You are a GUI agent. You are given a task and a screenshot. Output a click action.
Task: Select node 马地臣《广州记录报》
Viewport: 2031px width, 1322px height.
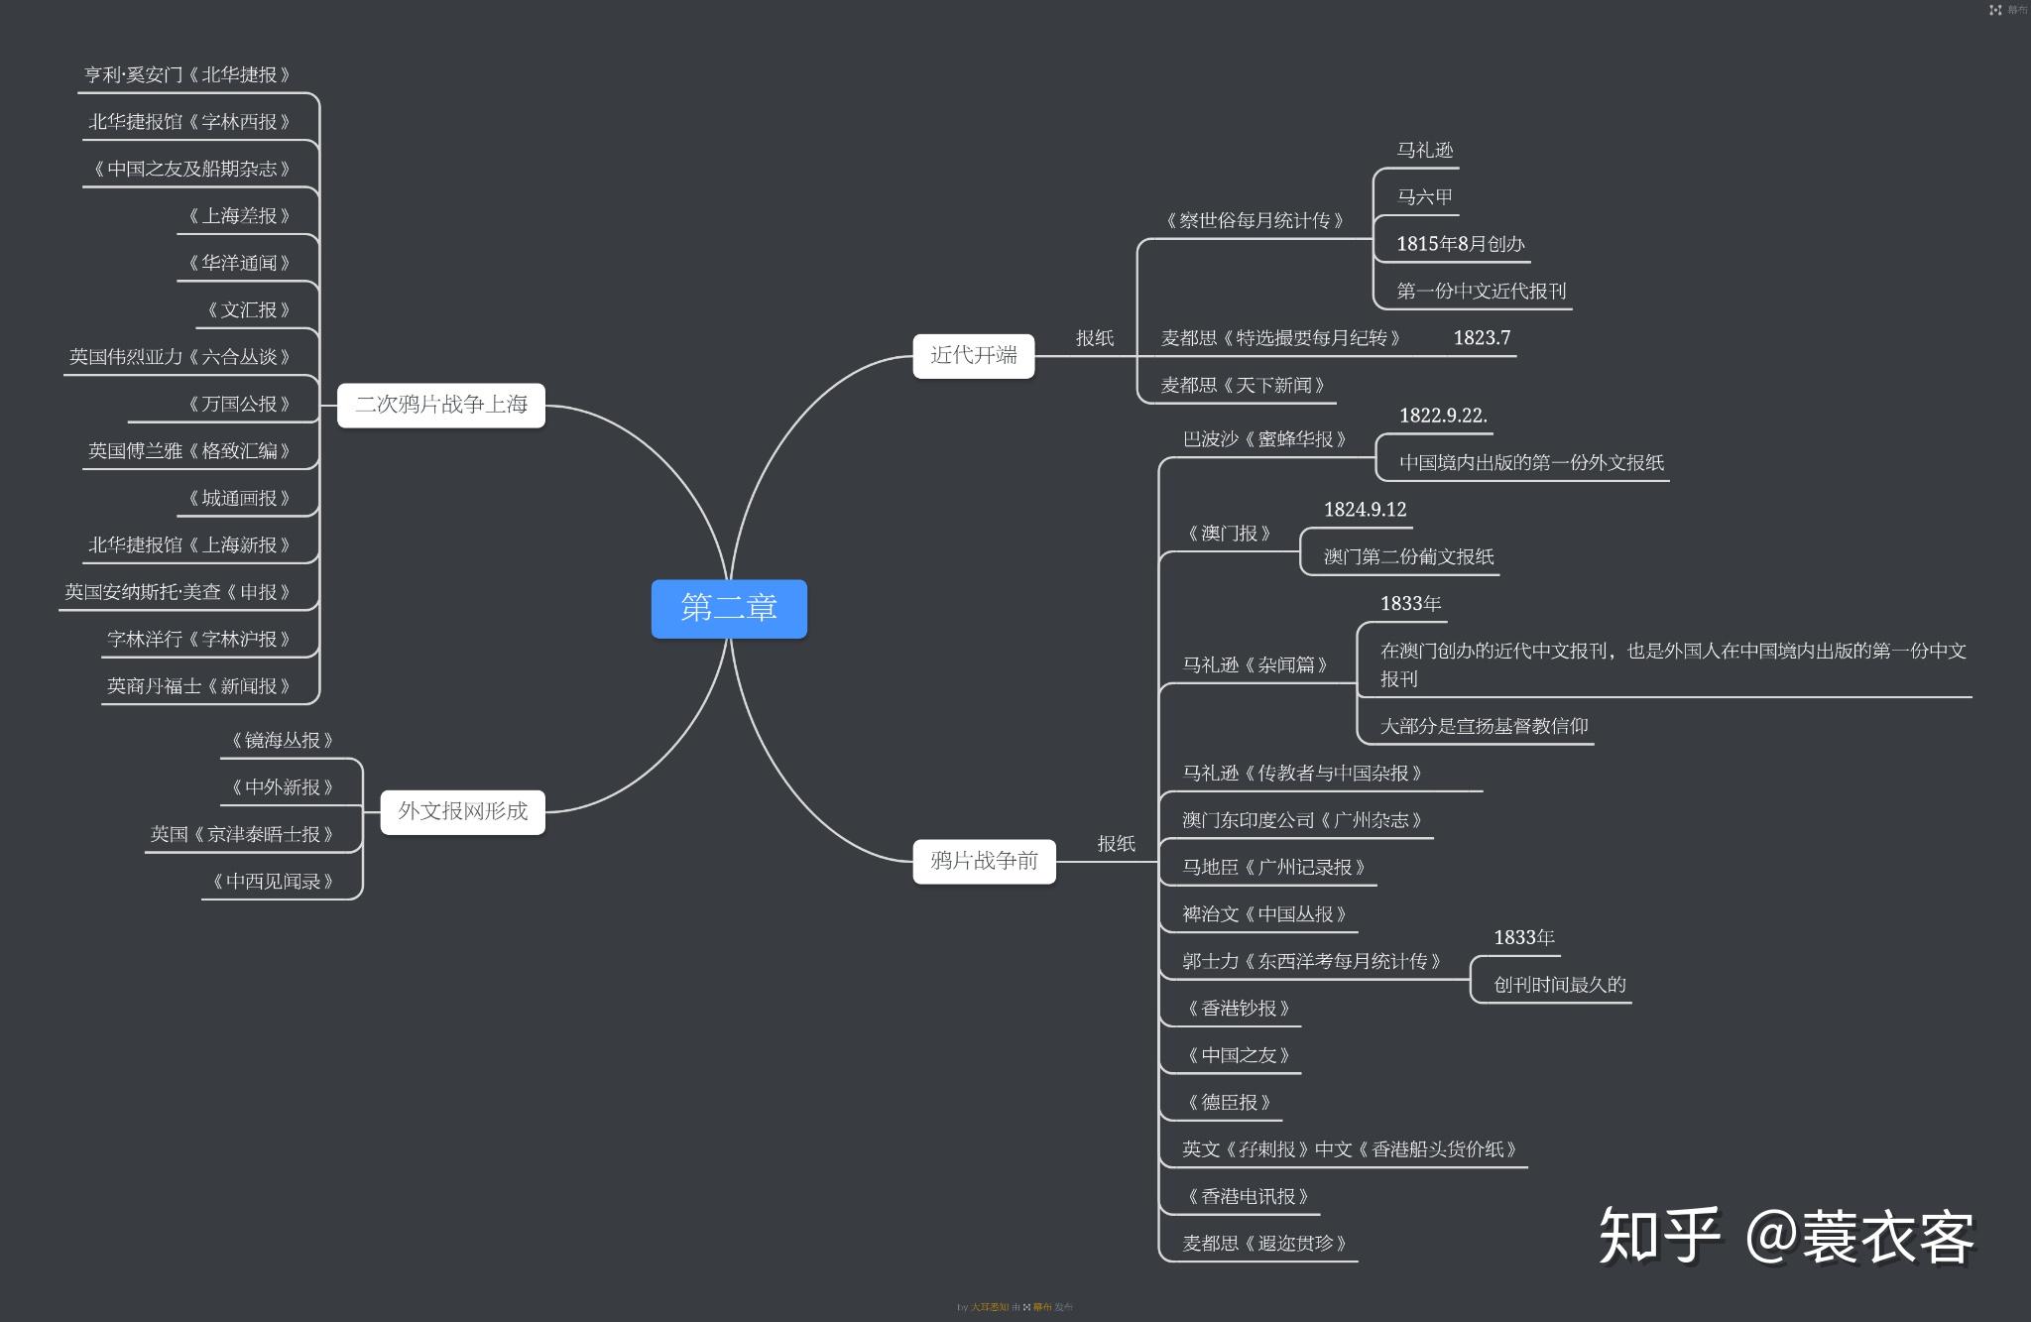click(1276, 868)
